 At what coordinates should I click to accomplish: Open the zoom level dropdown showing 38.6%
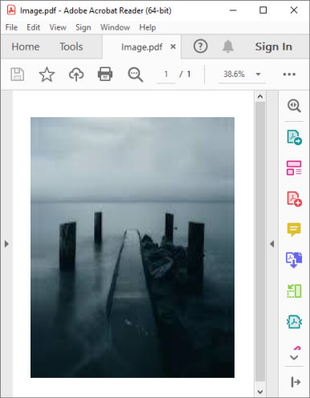tap(242, 74)
